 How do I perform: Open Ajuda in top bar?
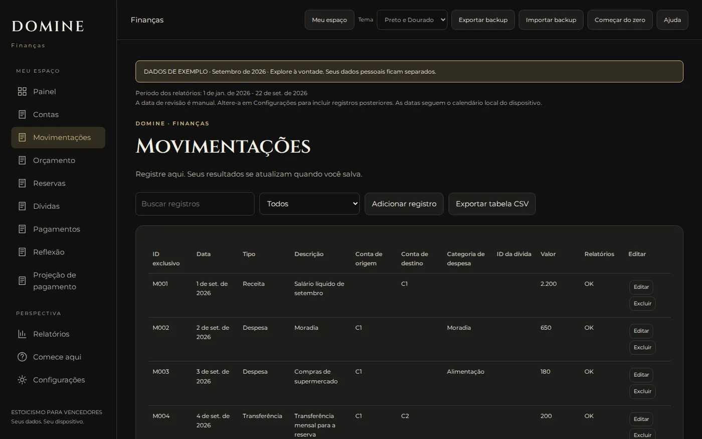[672, 20]
